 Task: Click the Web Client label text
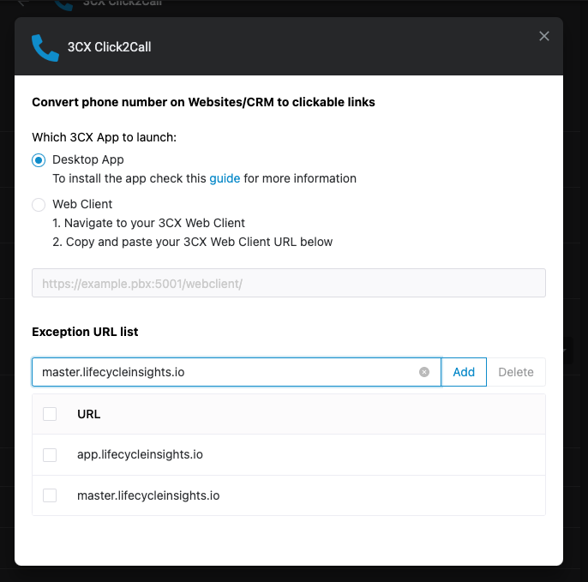point(82,204)
